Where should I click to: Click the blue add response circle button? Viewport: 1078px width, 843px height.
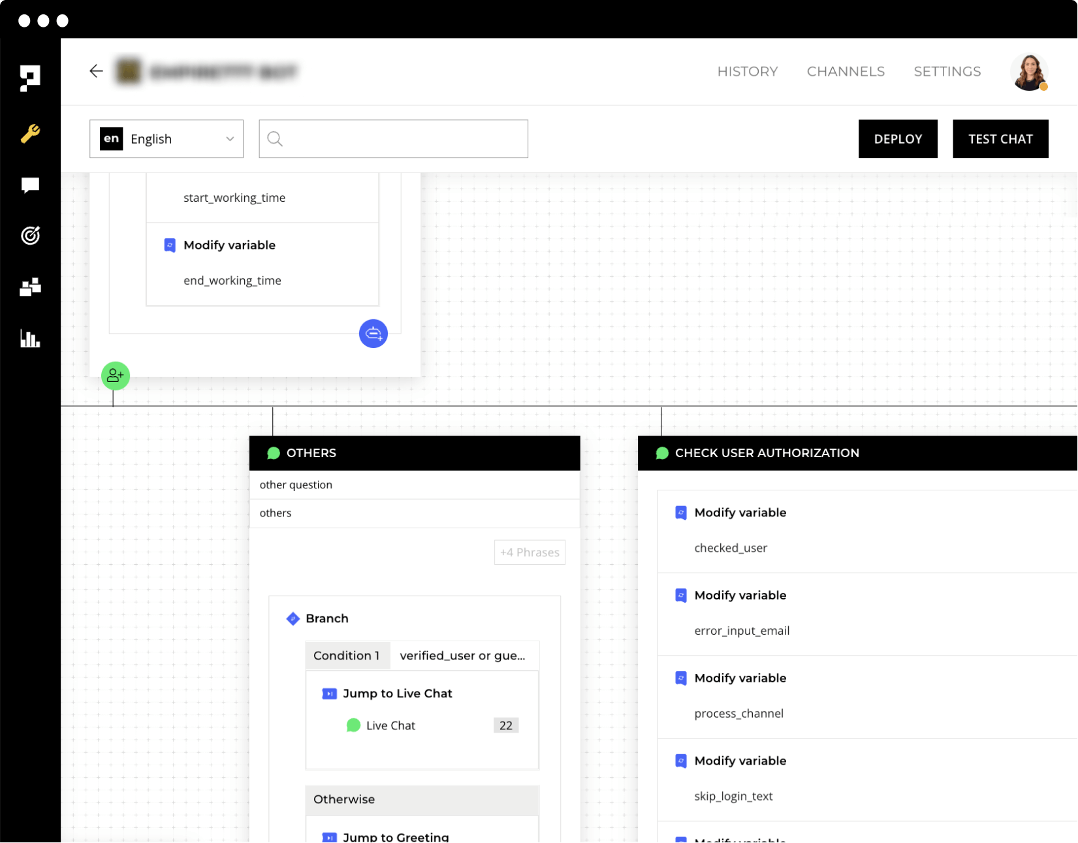tap(373, 334)
